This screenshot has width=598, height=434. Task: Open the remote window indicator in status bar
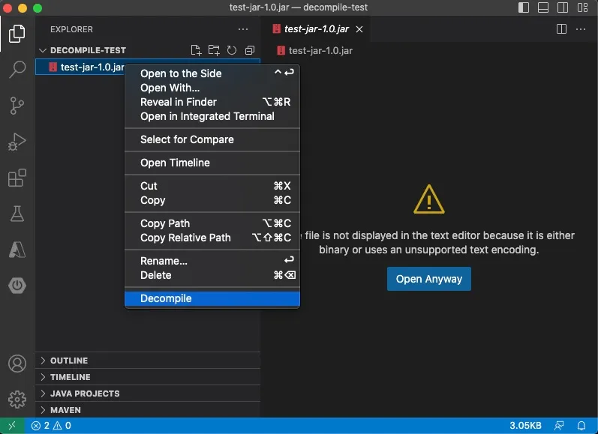[12, 426]
